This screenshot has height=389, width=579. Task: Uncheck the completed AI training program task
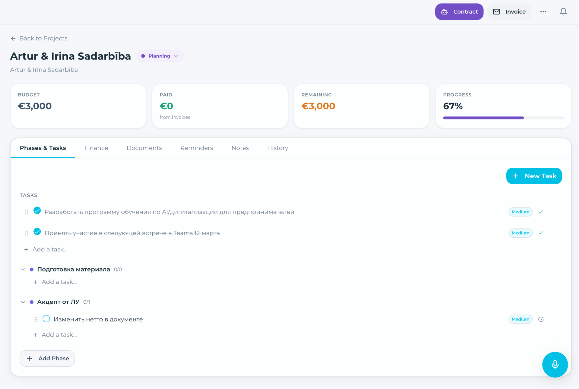click(37, 210)
